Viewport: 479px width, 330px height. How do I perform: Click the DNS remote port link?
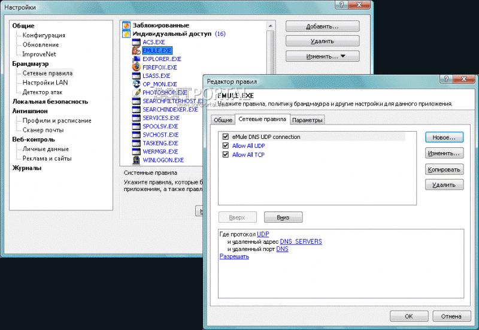click(282, 249)
